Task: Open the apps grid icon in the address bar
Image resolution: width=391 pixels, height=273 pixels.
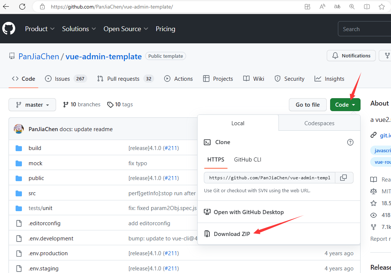Action: [x=307, y=7]
